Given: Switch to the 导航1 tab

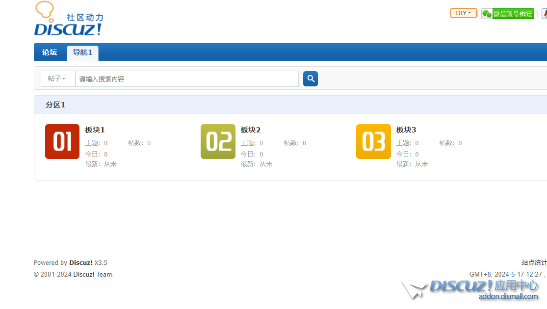Looking at the screenshot, I should [x=83, y=52].
